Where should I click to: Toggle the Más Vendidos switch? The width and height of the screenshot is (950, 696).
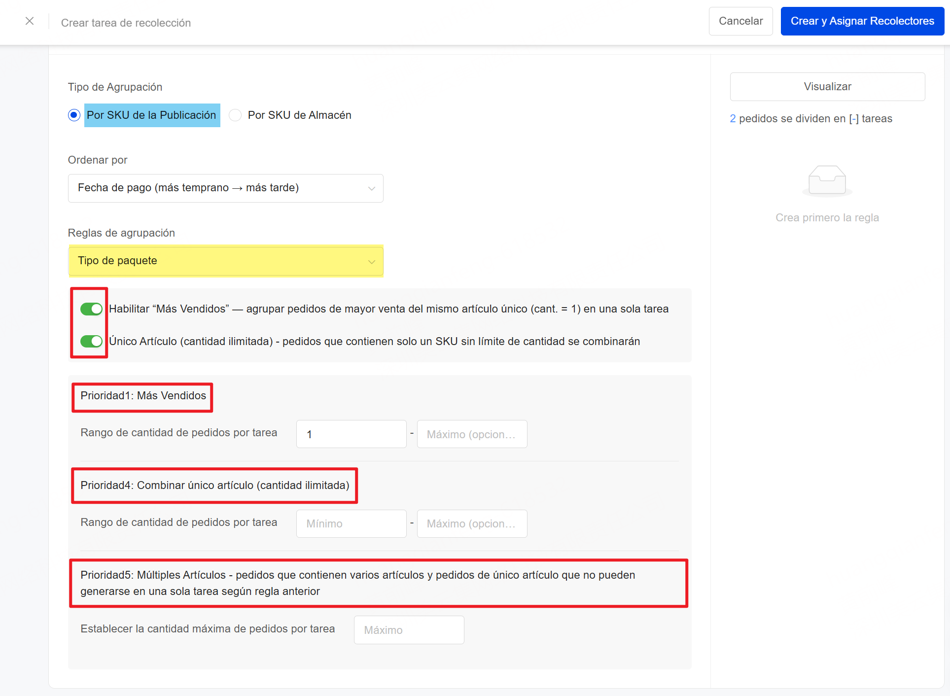pyautogui.click(x=91, y=309)
